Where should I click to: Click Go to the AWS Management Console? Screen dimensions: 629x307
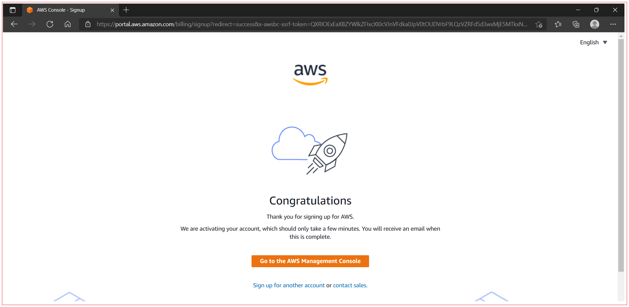[x=310, y=261]
